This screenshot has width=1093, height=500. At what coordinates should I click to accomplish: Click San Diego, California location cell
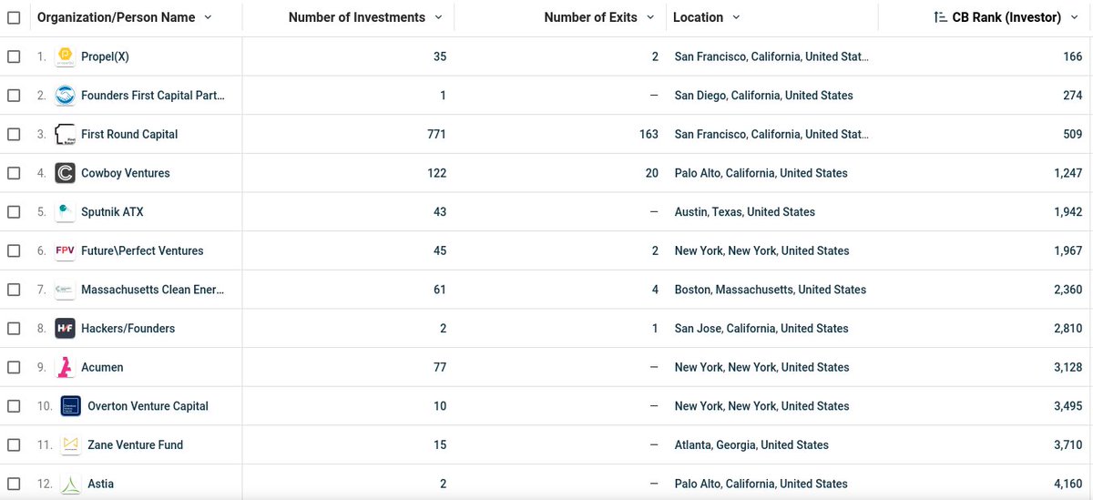click(763, 96)
